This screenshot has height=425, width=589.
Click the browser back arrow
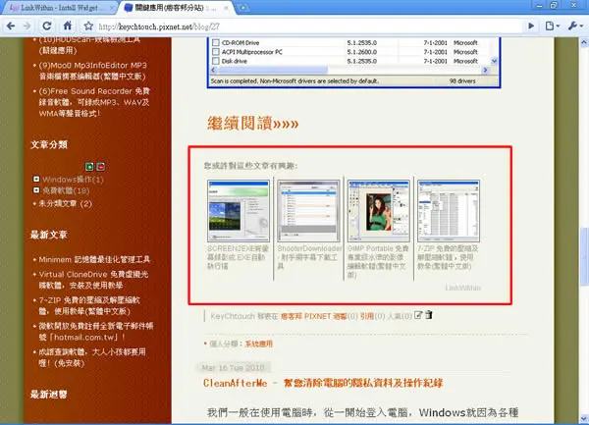[11, 26]
